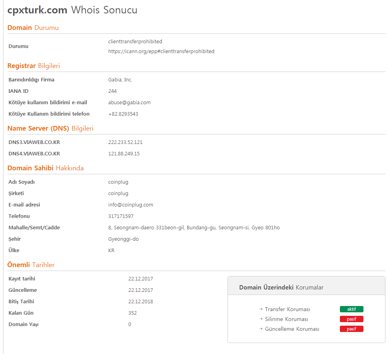
Task: Click the Domain Üzerindeki Korumalar panel header
Action: click(281, 288)
